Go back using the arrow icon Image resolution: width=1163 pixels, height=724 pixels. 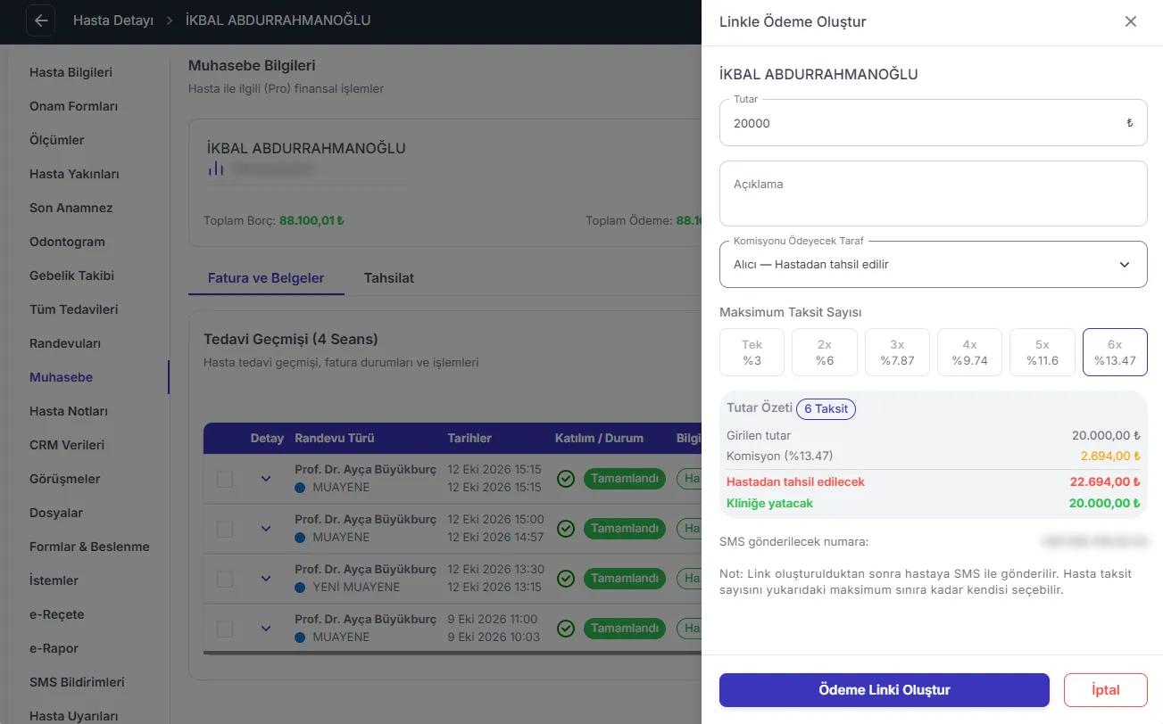tap(41, 21)
